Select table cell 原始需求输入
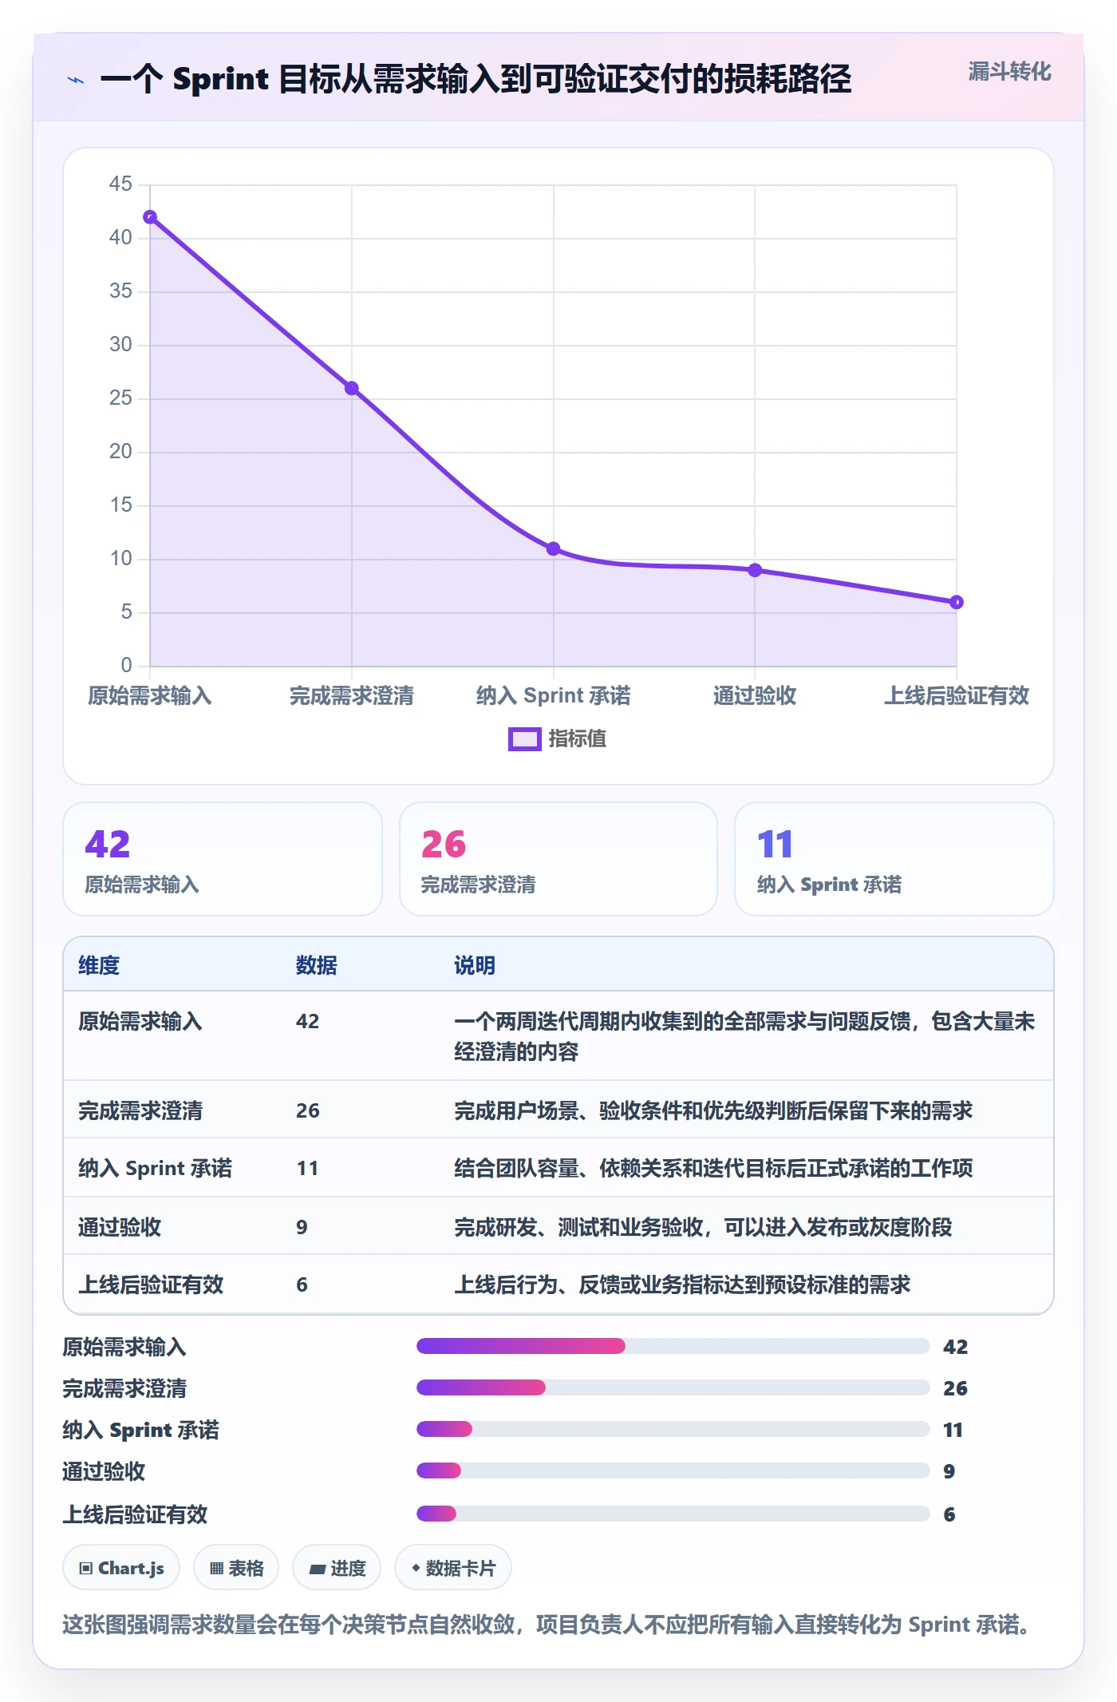The height and width of the screenshot is (1702, 1117). [x=140, y=1021]
